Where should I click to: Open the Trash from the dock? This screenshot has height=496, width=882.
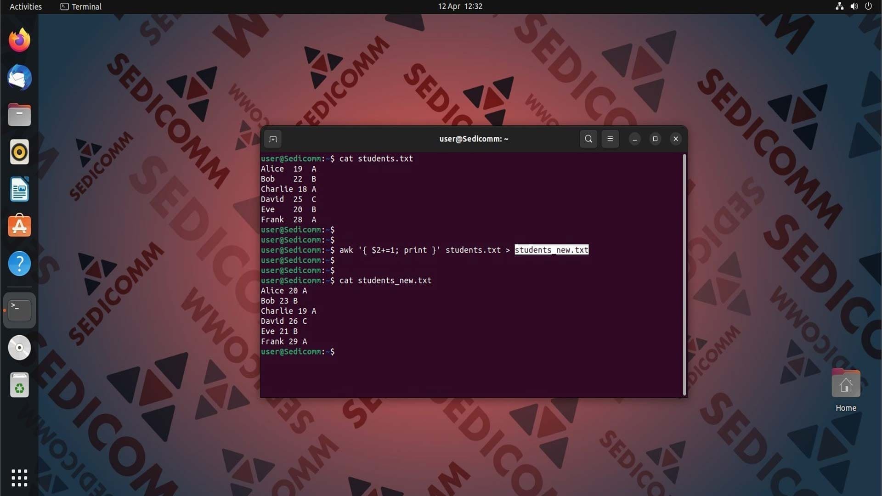click(19, 385)
